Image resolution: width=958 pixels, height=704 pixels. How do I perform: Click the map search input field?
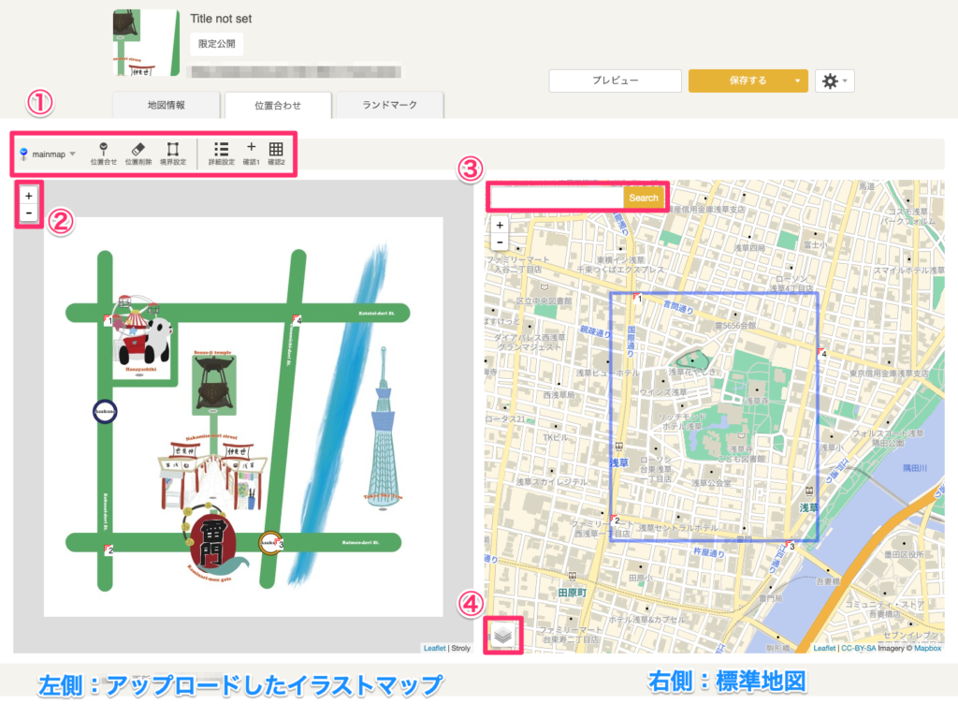pos(556,198)
